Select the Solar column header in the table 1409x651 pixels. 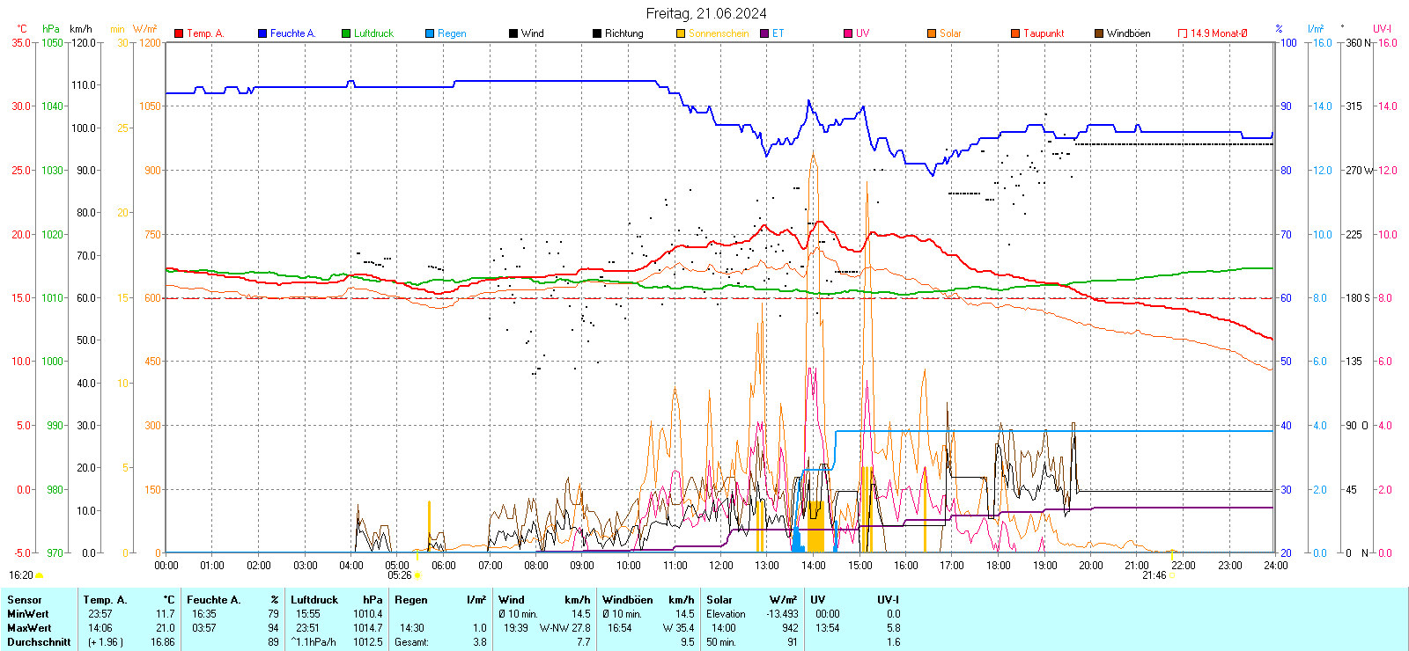tap(719, 600)
